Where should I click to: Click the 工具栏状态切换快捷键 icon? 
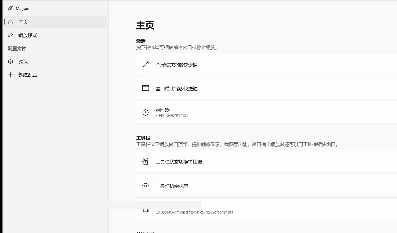pyautogui.click(x=145, y=161)
